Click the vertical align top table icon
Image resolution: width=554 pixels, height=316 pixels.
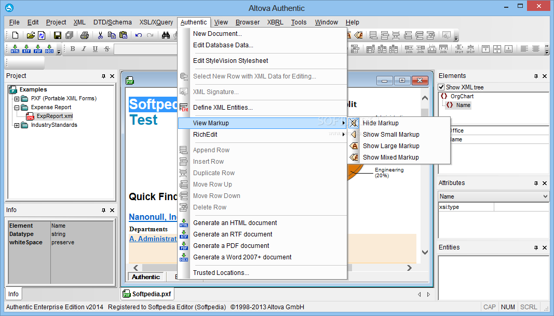pos(486,49)
